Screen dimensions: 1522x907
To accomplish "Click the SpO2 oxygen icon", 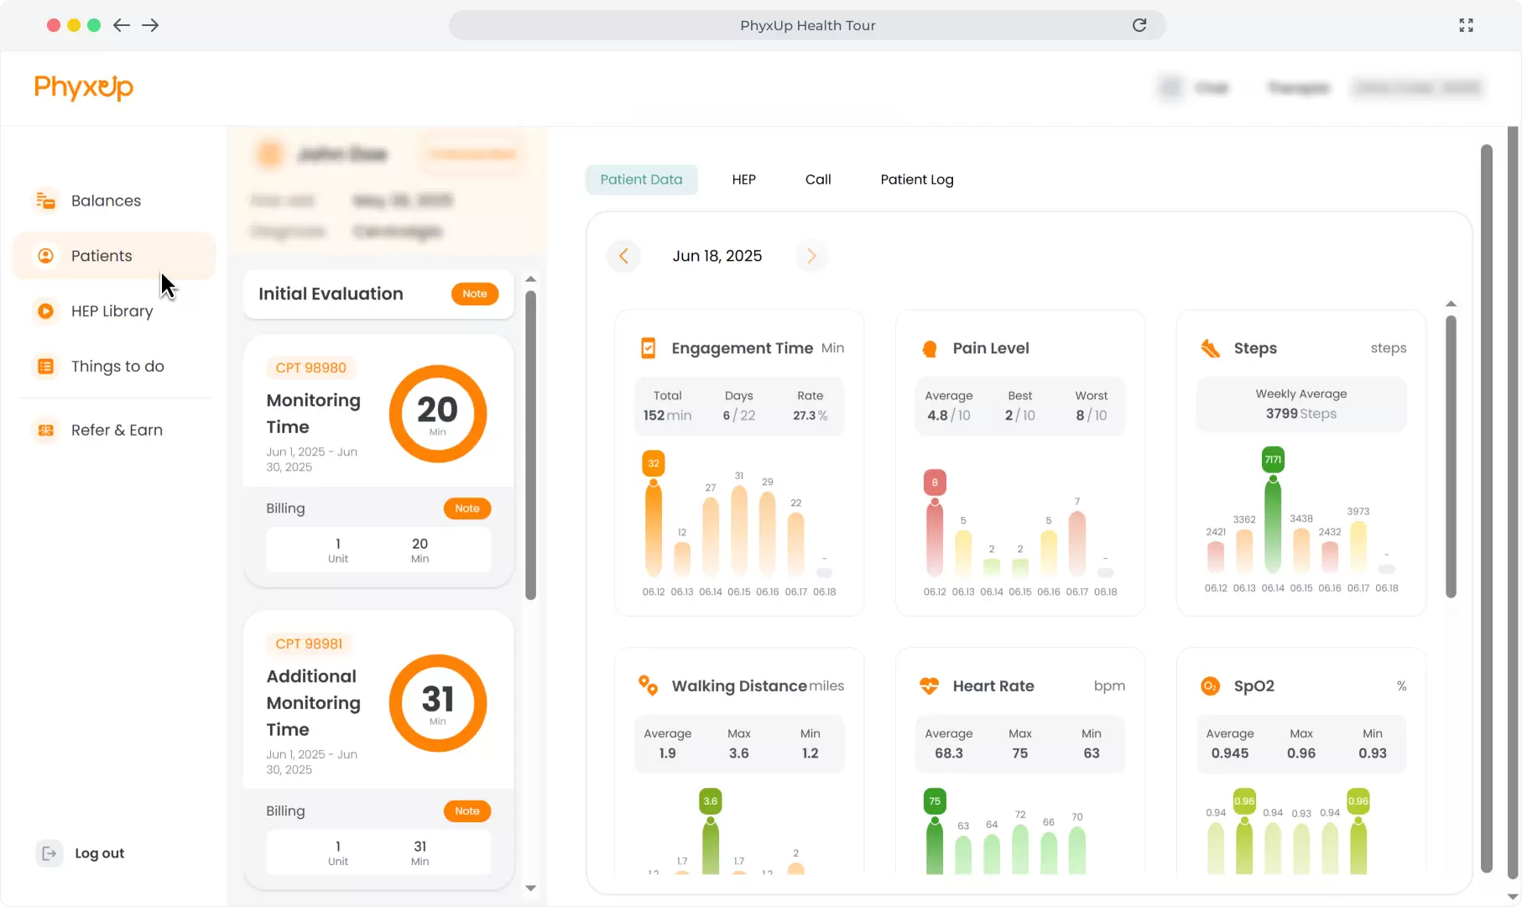I will click(x=1211, y=685).
